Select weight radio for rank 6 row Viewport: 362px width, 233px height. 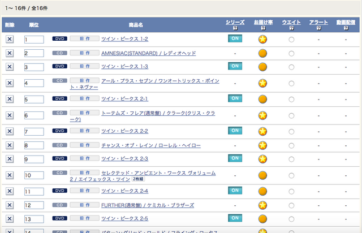click(291, 116)
